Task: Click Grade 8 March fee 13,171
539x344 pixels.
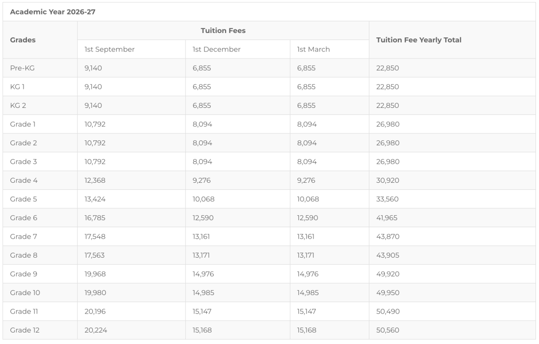Action: coord(305,255)
